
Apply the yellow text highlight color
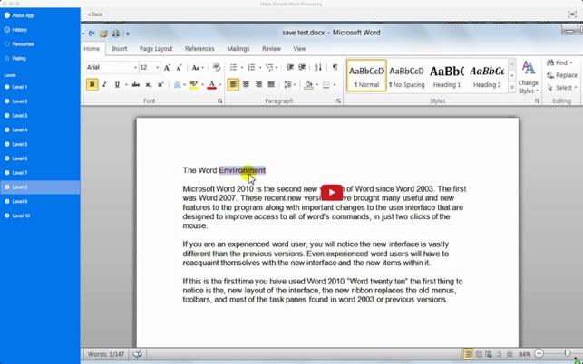194,85
